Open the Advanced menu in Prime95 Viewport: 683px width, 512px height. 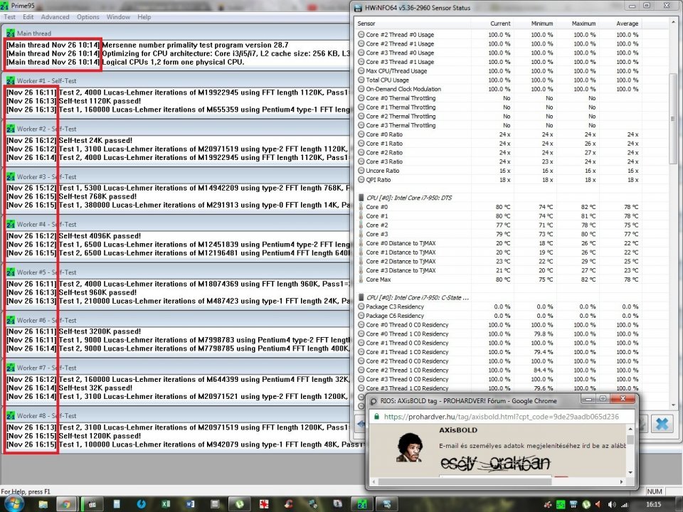[55, 17]
